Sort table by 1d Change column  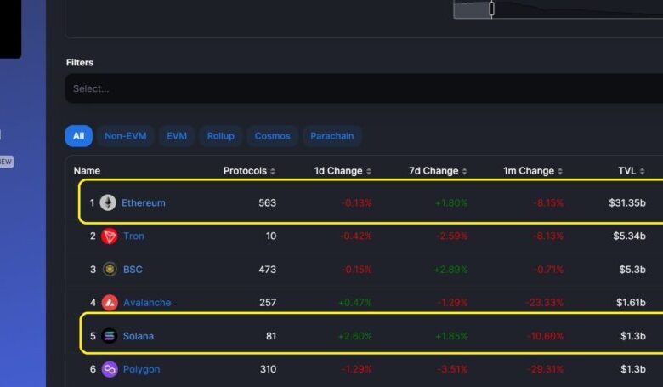point(343,171)
